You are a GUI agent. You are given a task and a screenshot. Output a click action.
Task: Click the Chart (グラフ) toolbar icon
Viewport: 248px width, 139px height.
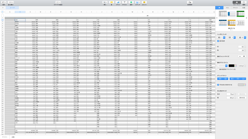[118, 2]
